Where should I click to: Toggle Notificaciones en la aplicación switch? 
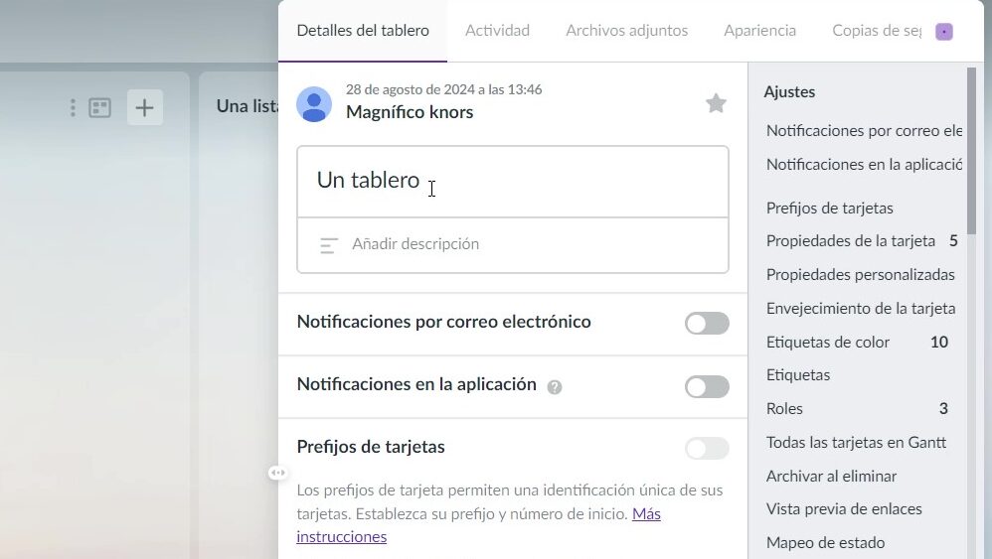tap(707, 386)
